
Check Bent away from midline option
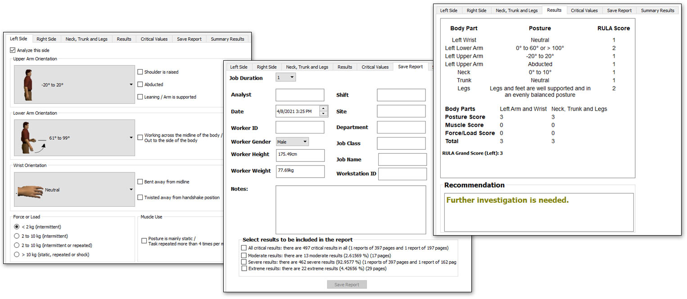click(x=140, y=182)
